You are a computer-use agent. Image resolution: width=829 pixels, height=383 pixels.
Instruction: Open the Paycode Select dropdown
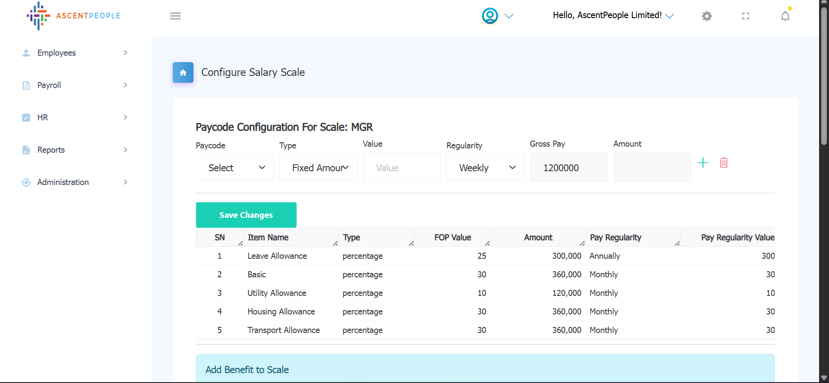(235, 168)
